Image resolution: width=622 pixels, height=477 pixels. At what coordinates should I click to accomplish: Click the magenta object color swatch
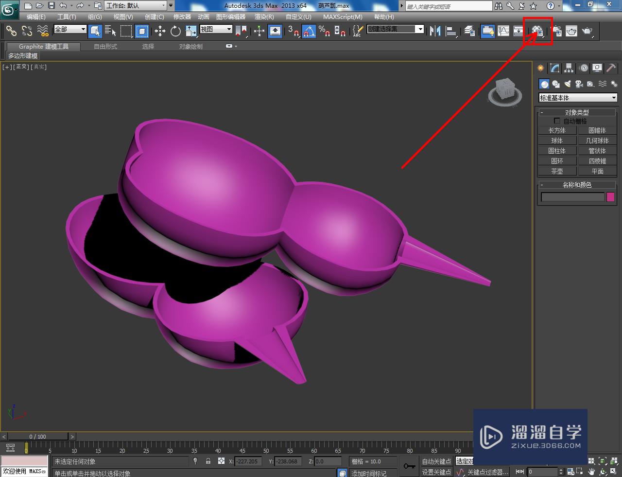[x=610, y=197]
